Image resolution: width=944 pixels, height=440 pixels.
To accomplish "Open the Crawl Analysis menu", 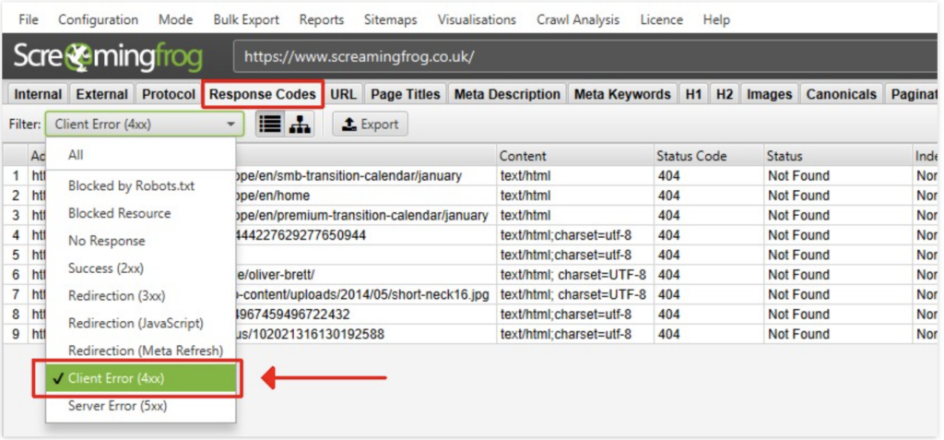I will pyautogui.click(x=577, y=19).
